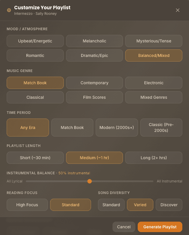Pick Film Scores as the genre

94,97
